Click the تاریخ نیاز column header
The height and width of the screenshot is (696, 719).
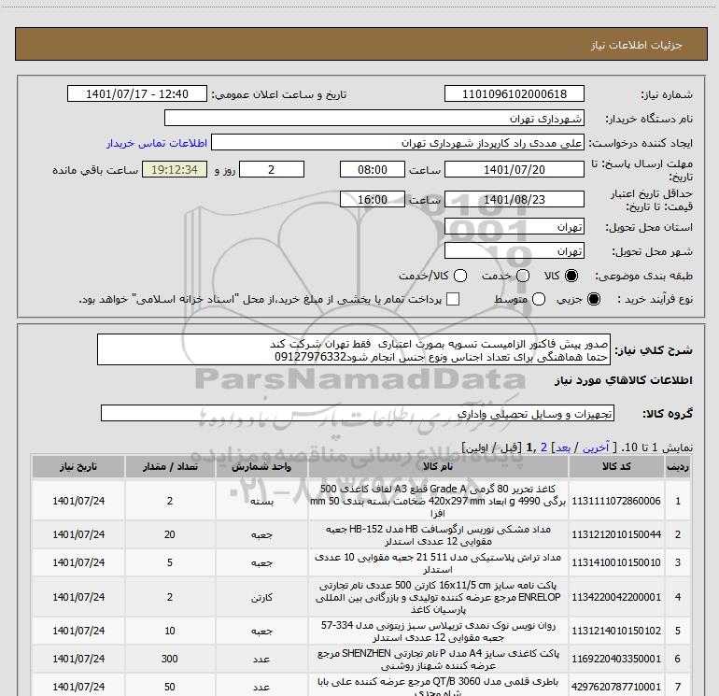[x=78, y=466]
